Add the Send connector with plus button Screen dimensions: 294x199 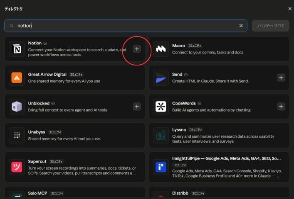pyautogui.click(x=281, y=78)
